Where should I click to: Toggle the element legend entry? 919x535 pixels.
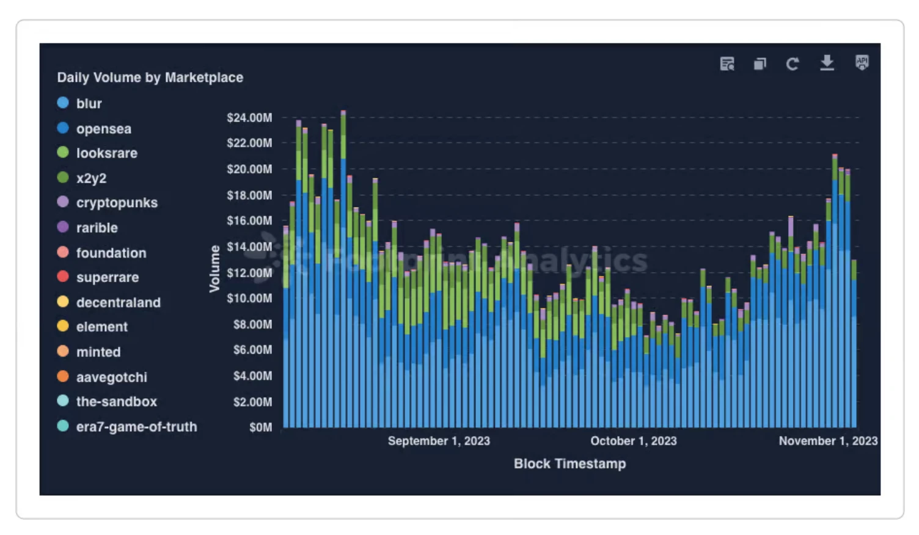101,327
